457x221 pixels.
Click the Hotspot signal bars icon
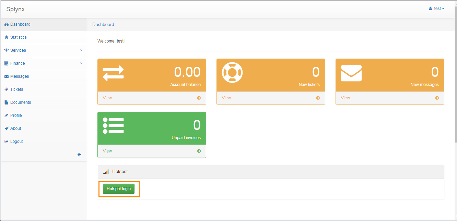pos(106,172)
